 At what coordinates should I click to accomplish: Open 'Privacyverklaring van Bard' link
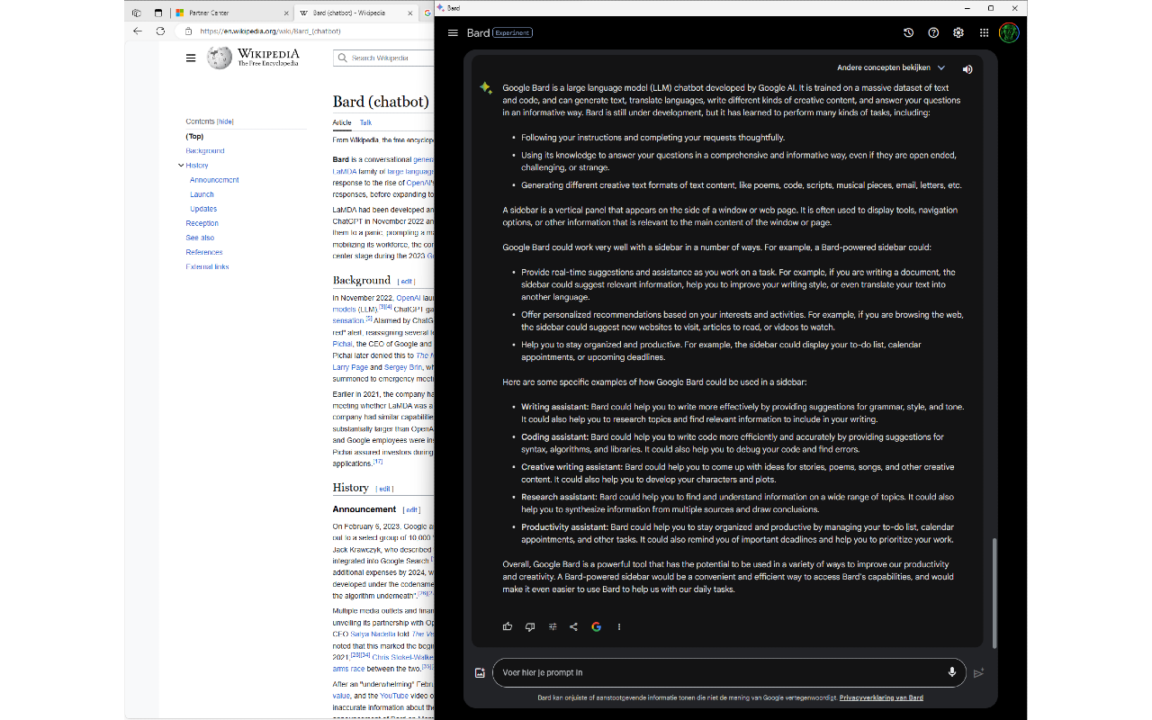pos(881,697)
